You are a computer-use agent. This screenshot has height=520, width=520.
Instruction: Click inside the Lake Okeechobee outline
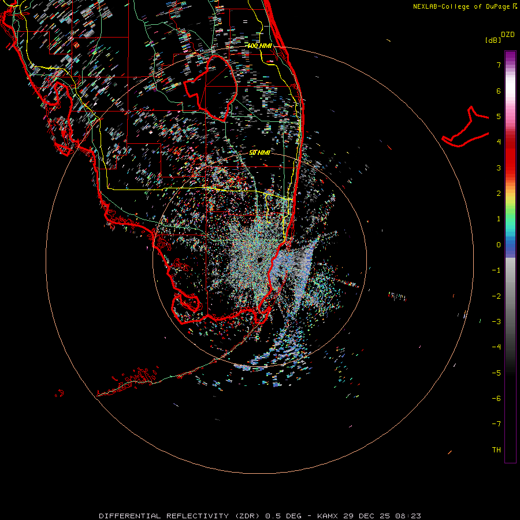click(217, 88)
